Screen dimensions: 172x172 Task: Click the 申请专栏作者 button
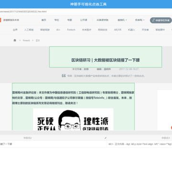(161, 21)
